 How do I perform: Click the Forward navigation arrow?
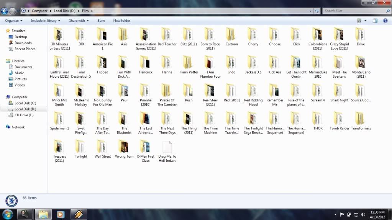click(x=12, y=11)
